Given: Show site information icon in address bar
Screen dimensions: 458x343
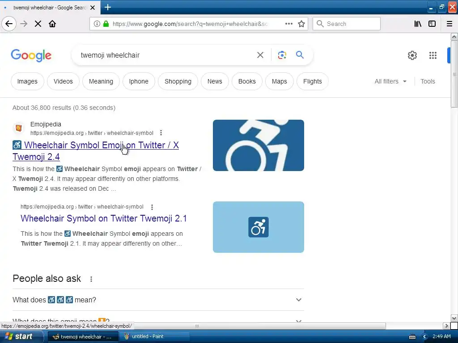Looking at the screenshot, I should click(x=97, y=24).
